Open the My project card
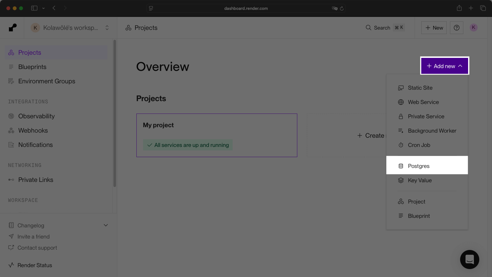 tap(217, 135)
